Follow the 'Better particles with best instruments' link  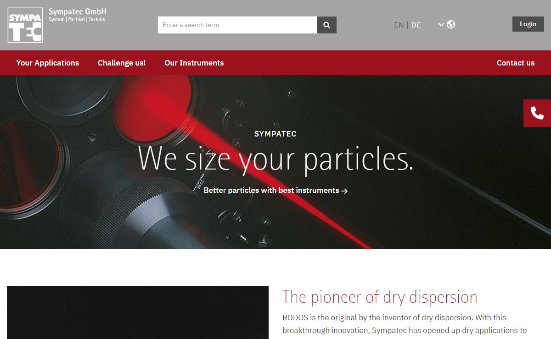click(x=271, y=190)
